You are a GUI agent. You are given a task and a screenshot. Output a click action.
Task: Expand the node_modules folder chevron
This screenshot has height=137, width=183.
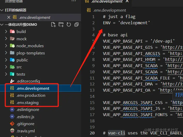[x=6, y=46]
